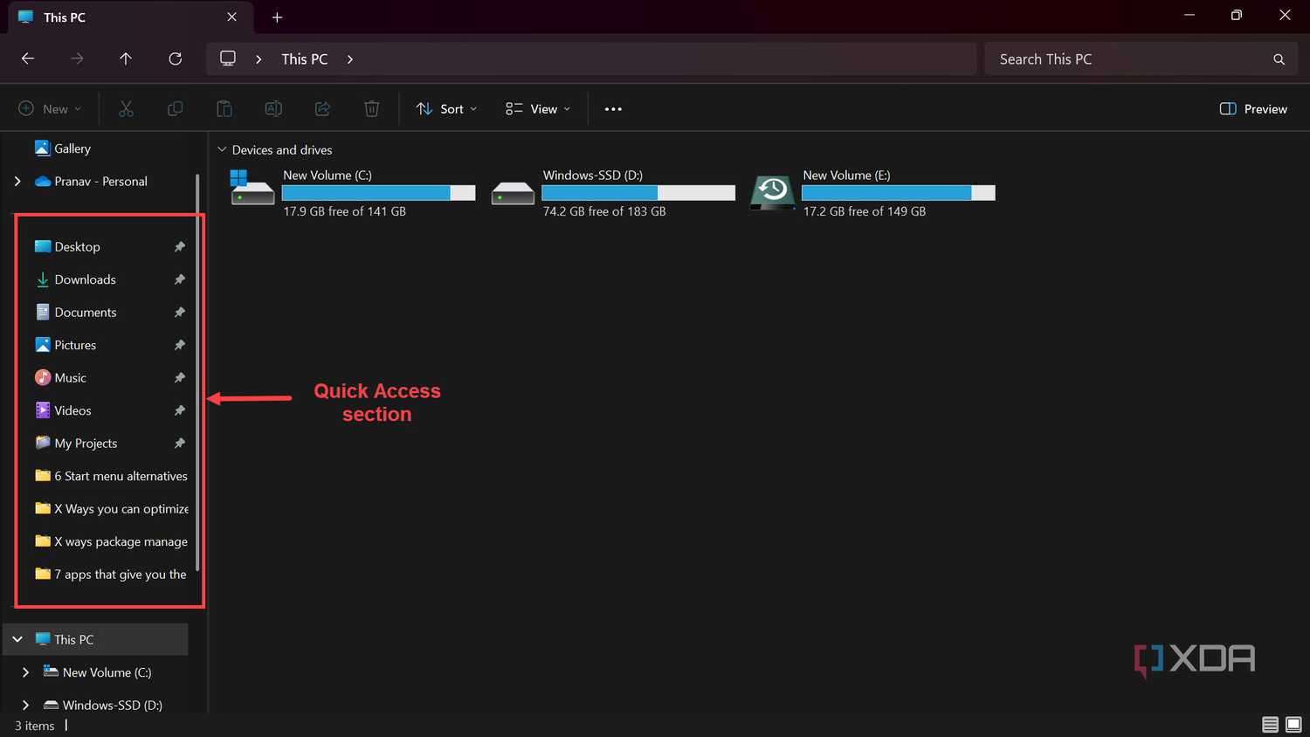Toggle the Preview pane
1310x737 pixels.
[1253, 109]
